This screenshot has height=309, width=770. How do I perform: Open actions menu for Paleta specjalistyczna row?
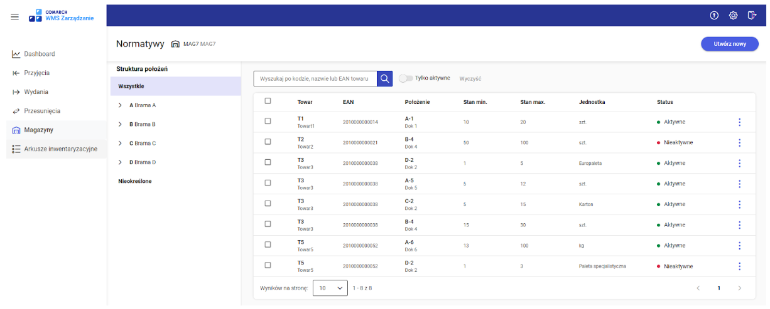click(x=739, y=266)
